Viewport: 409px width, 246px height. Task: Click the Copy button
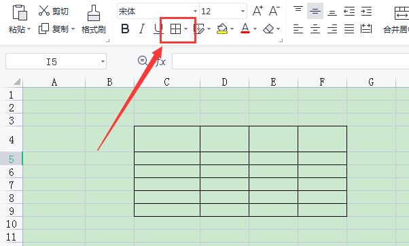(57, 29)
